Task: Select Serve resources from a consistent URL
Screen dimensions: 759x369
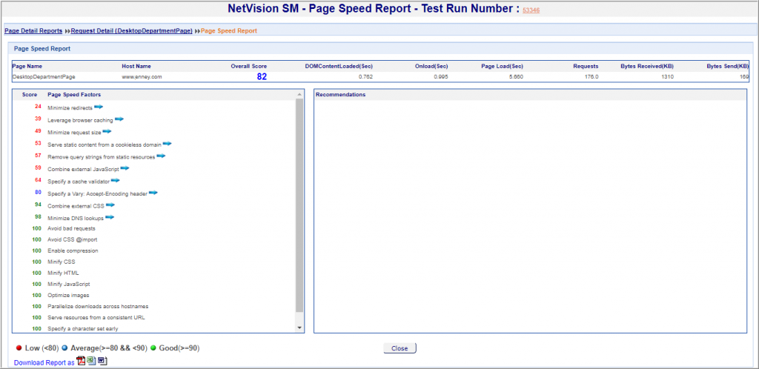Action: 96,318
